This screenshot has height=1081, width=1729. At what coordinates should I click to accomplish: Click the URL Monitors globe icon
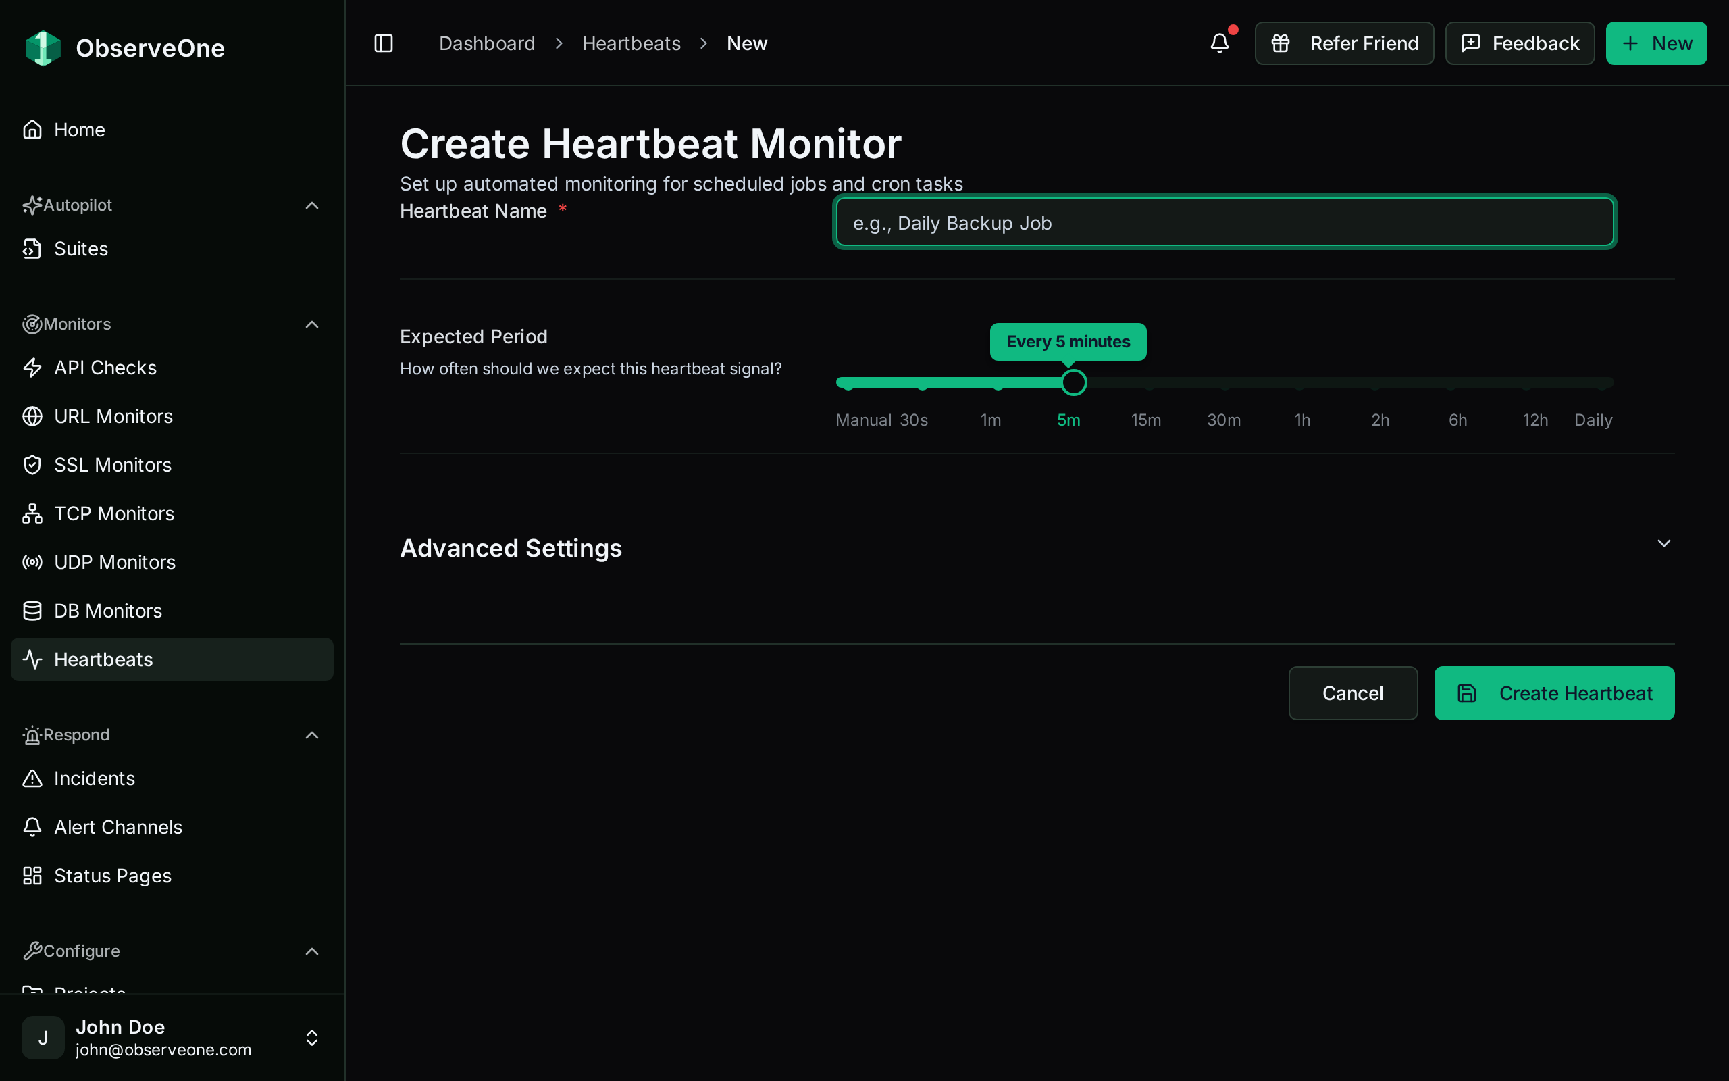tap(32, 416)
